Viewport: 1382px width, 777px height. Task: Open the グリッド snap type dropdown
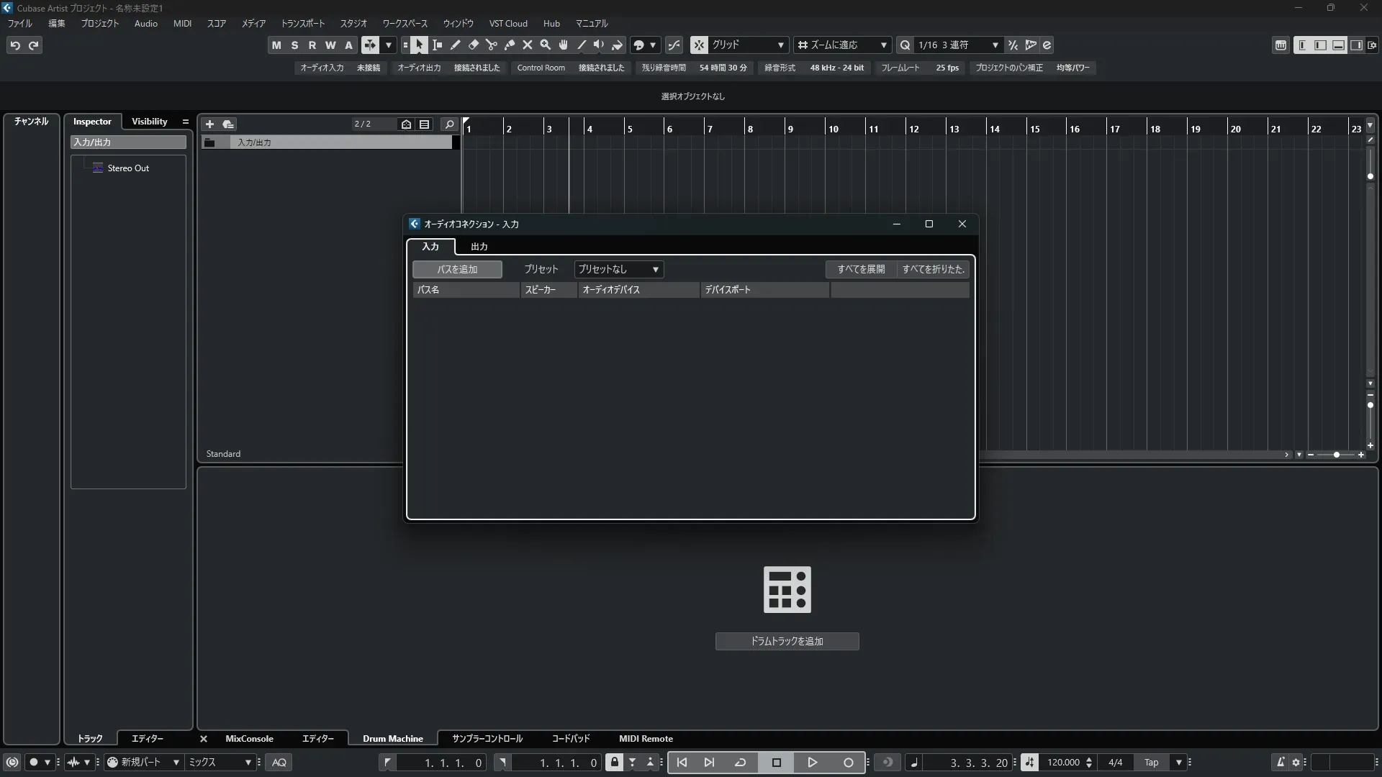tap(748, 45)
